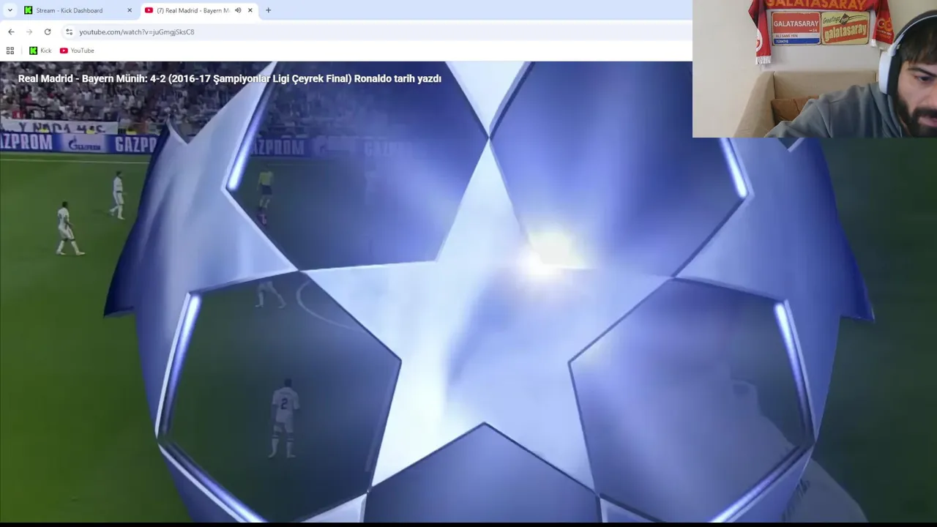Open the apps grid in bookmarks bar
The width and height of the screenshot is (937, 527).
(10, 51)
